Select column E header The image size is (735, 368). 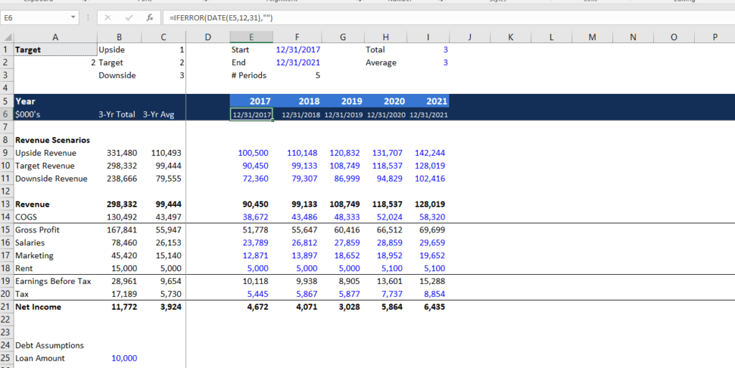click(x=251, y=37)
